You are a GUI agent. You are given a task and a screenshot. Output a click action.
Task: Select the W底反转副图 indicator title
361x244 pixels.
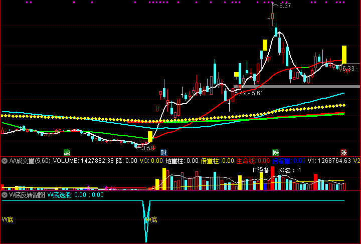click(x=27, y=195)
